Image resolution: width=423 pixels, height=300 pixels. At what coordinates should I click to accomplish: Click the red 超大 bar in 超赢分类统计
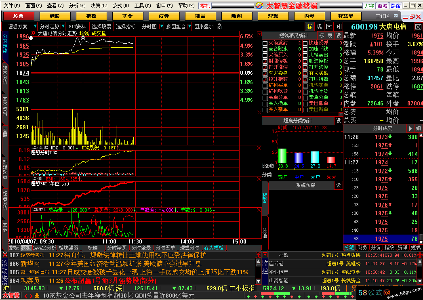tap(331, 159)
